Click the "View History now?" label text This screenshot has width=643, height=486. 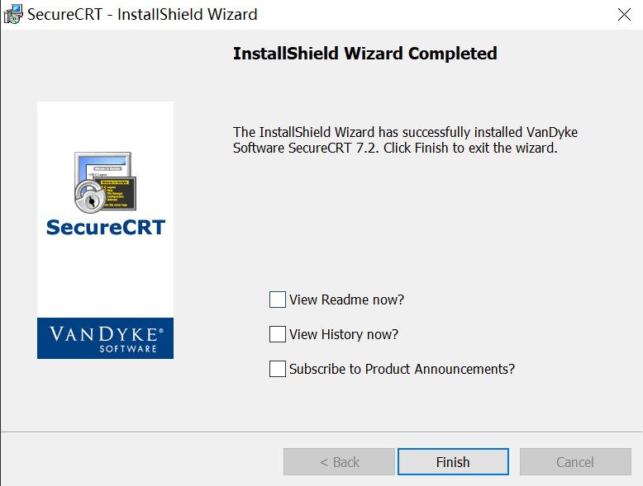pyautogui.click(x=344, y=334)
